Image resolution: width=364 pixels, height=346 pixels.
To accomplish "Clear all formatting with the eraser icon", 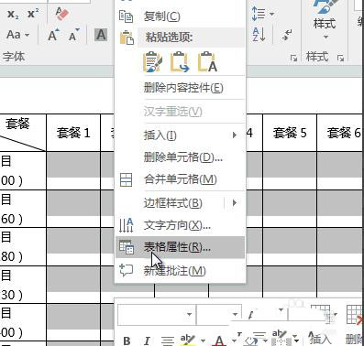I will click(x=62, y=14).
